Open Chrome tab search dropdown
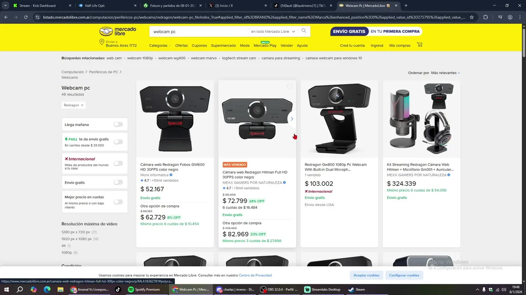Image resolution: width=526 pixels, height=295 pixels. [5, 6]
